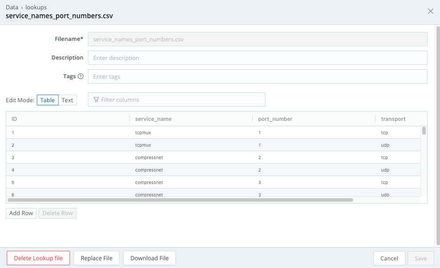
Task: Click the Delete Lookup file button
Action: (38, 258)
